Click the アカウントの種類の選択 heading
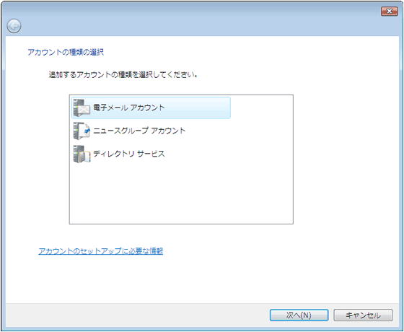Screen dimensions: 404x332 coord(66,52)
